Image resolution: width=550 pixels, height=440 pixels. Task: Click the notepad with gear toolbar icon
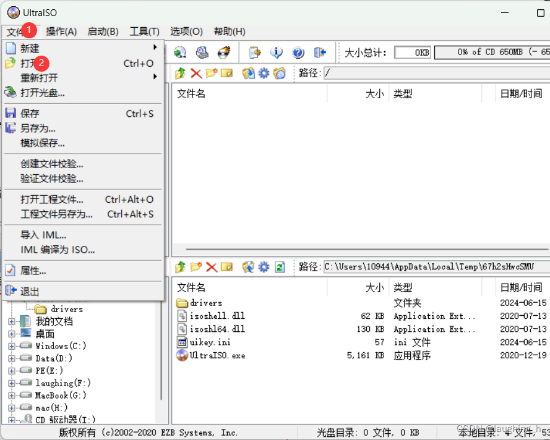pyautogui.click(x=255, y=53)
